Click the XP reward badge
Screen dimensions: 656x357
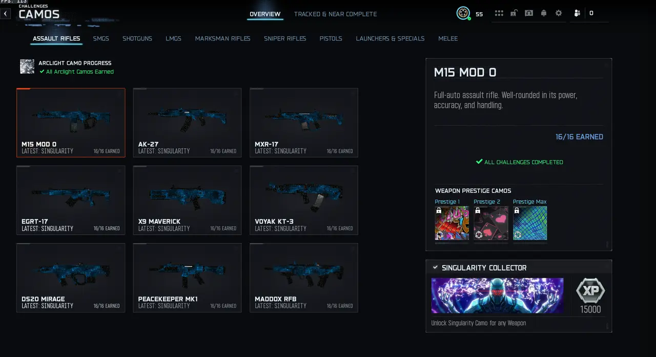tap(590, 291)
